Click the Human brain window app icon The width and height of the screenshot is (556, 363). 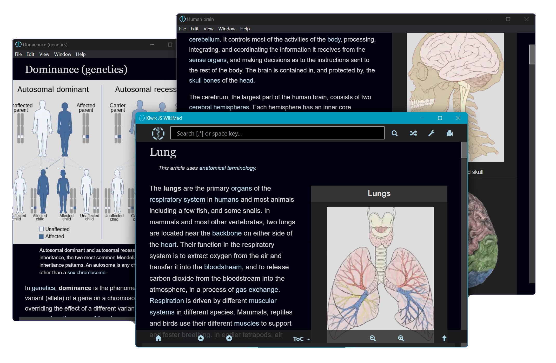pos(183,19)
